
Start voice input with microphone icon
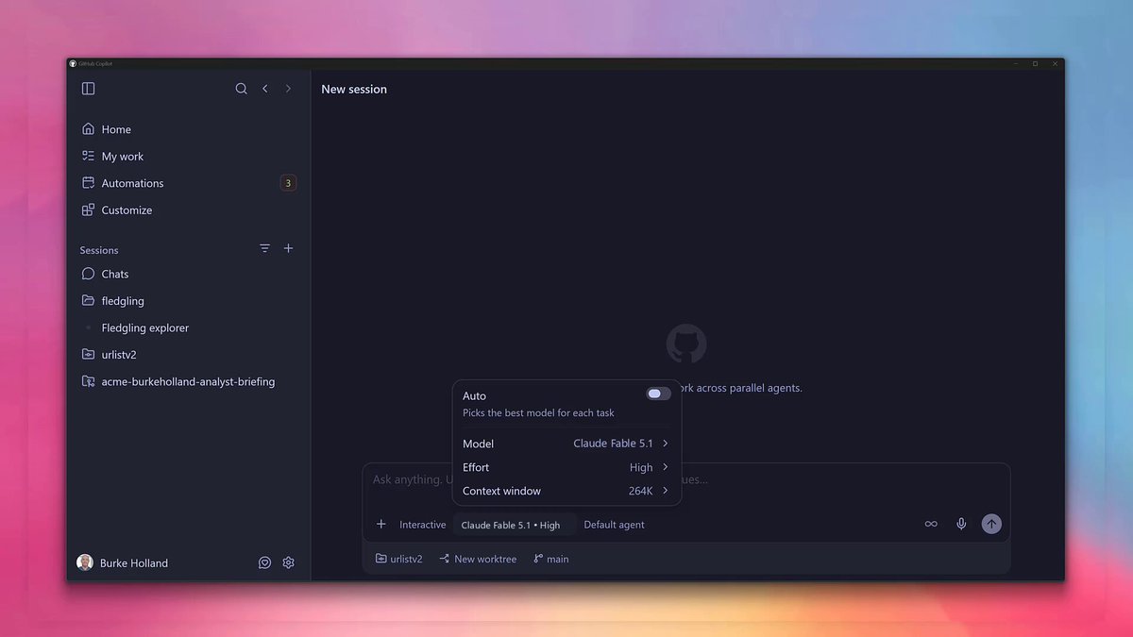[x=961, y=524]
